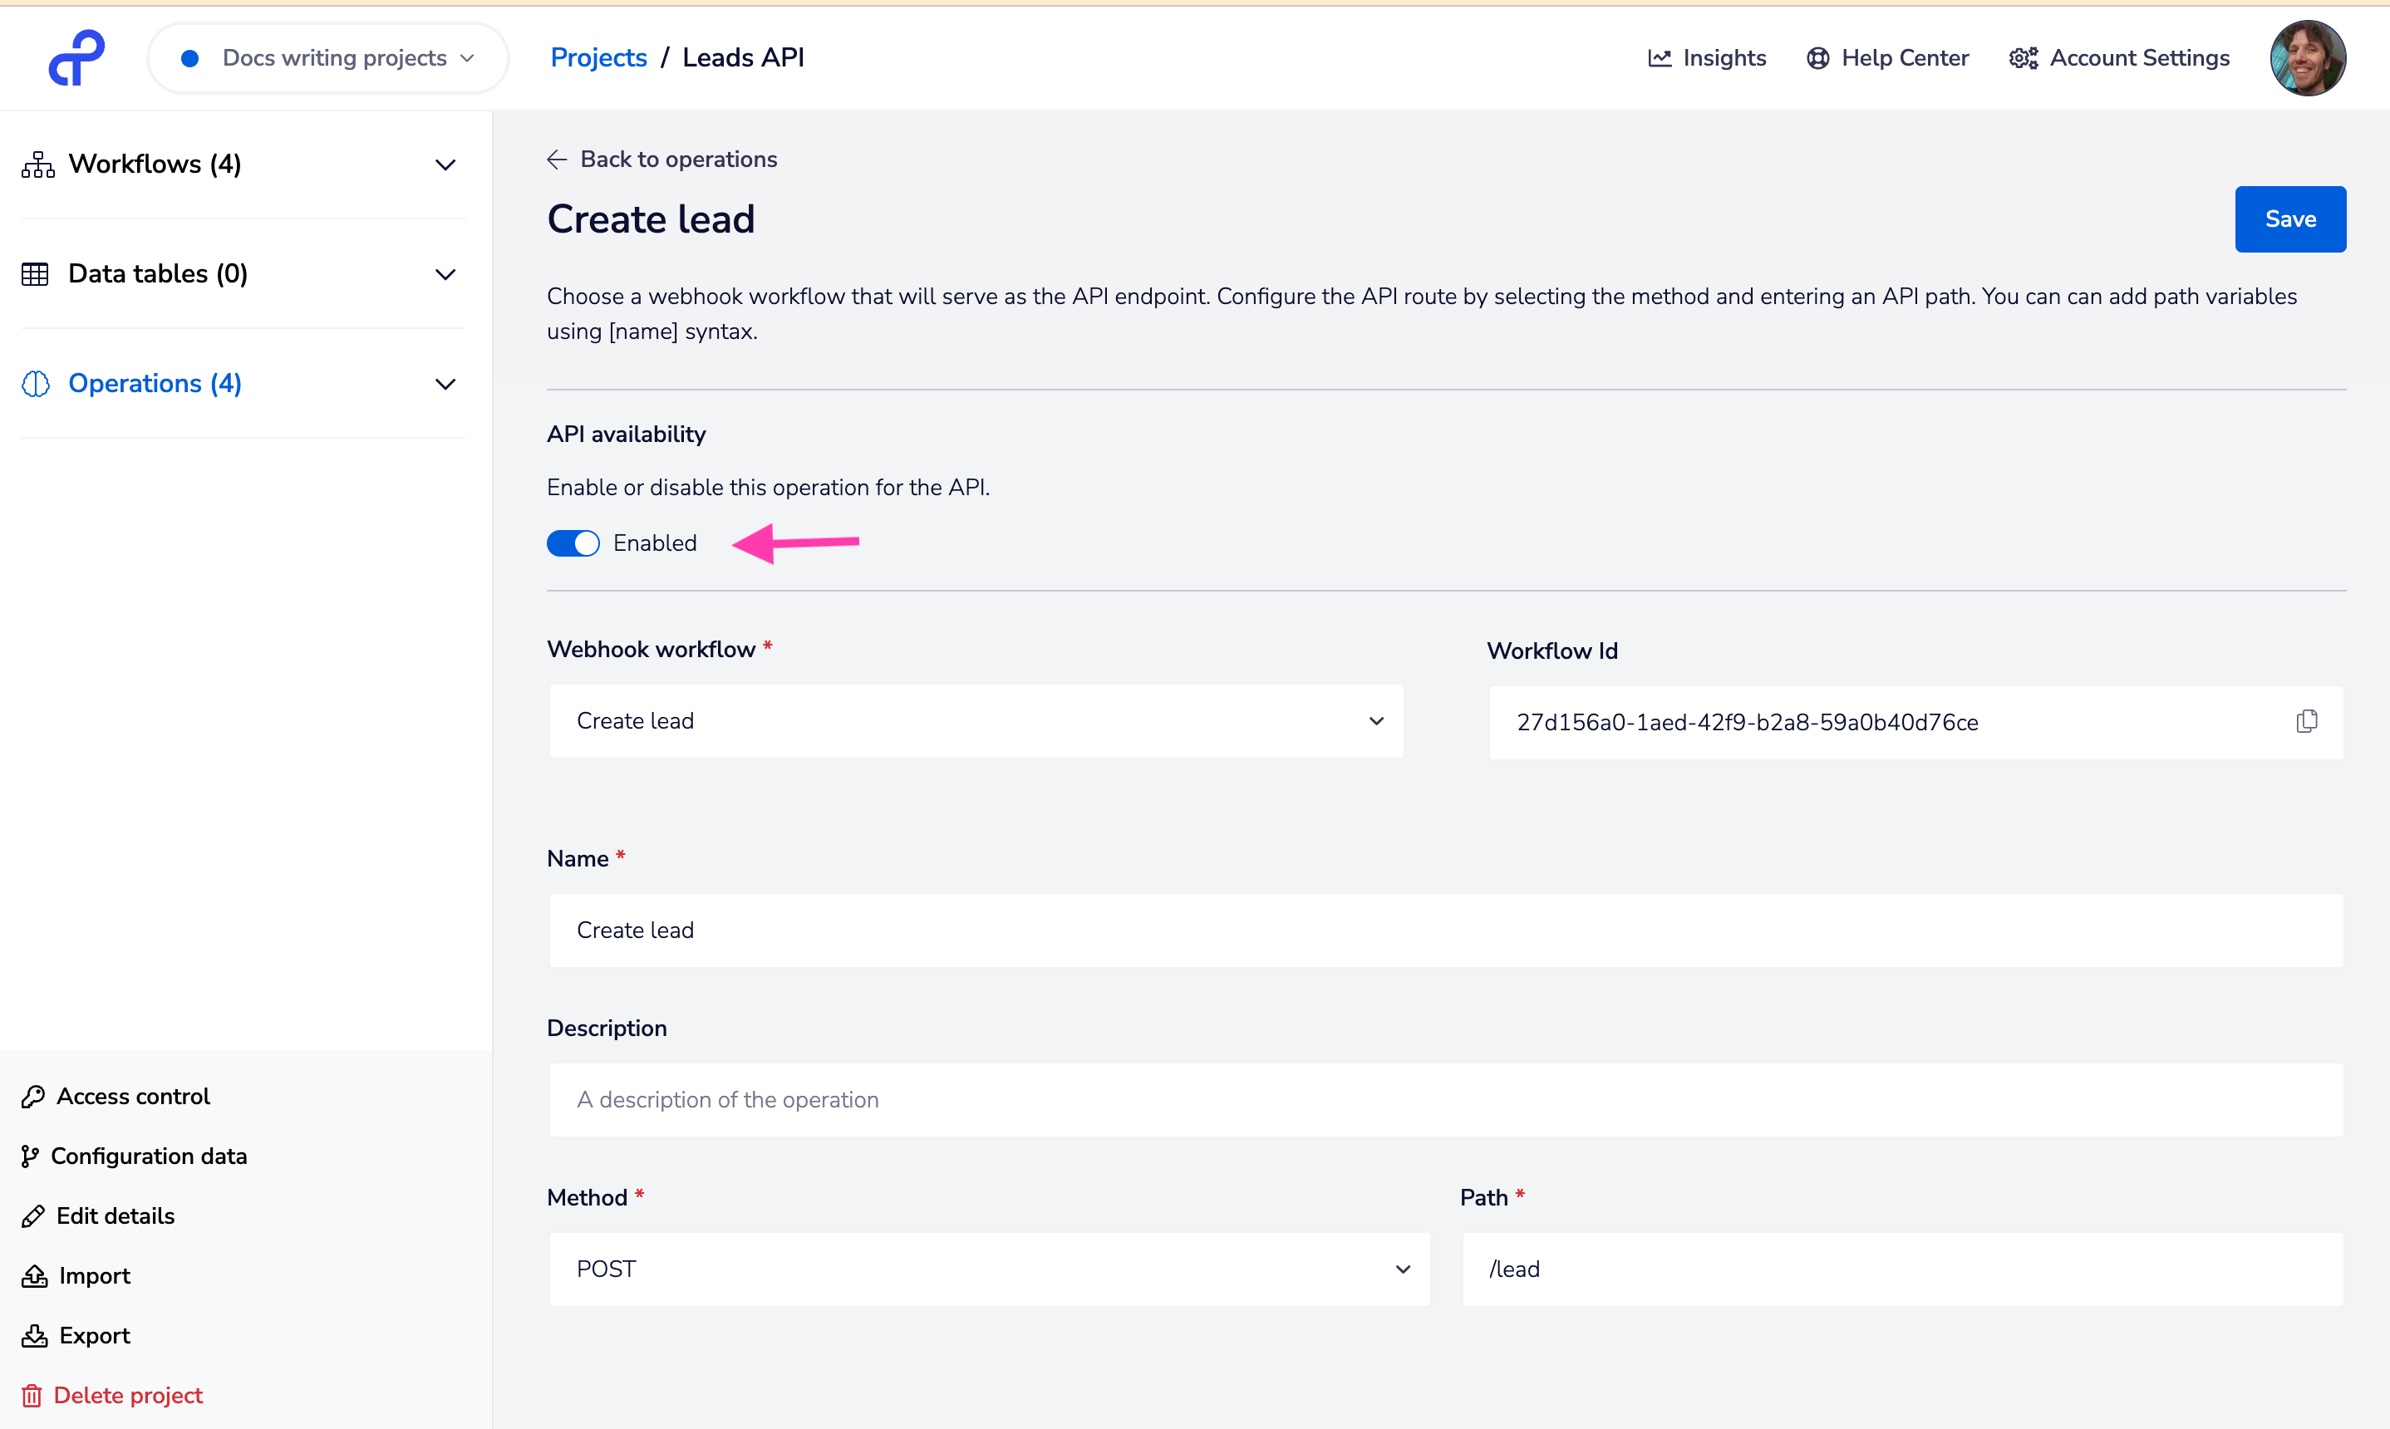
Task: Open the user profile avatar
Action: (2307, 58)
